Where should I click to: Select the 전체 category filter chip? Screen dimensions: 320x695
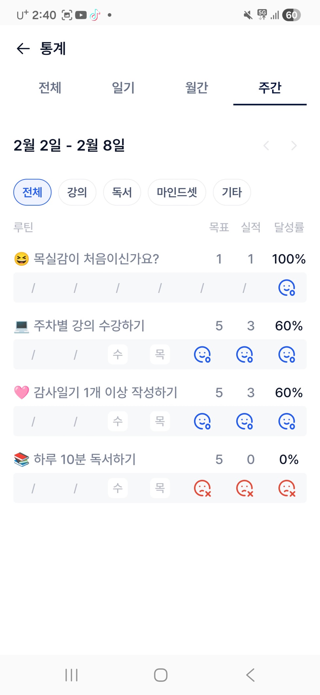(32, 192)
